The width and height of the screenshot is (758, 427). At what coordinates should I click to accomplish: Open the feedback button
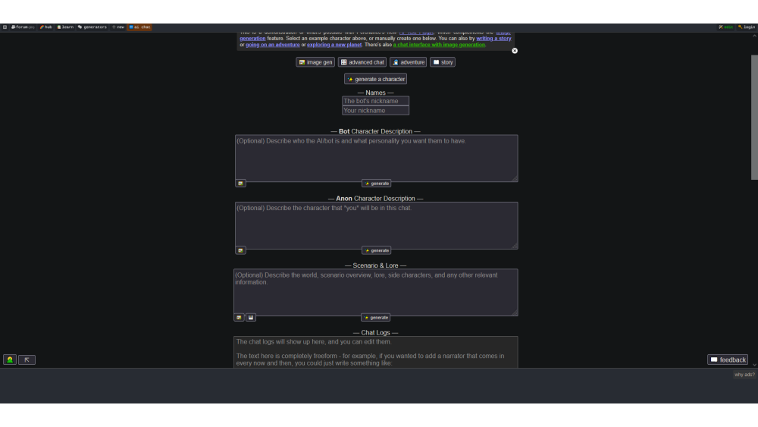tap(728, 359)
